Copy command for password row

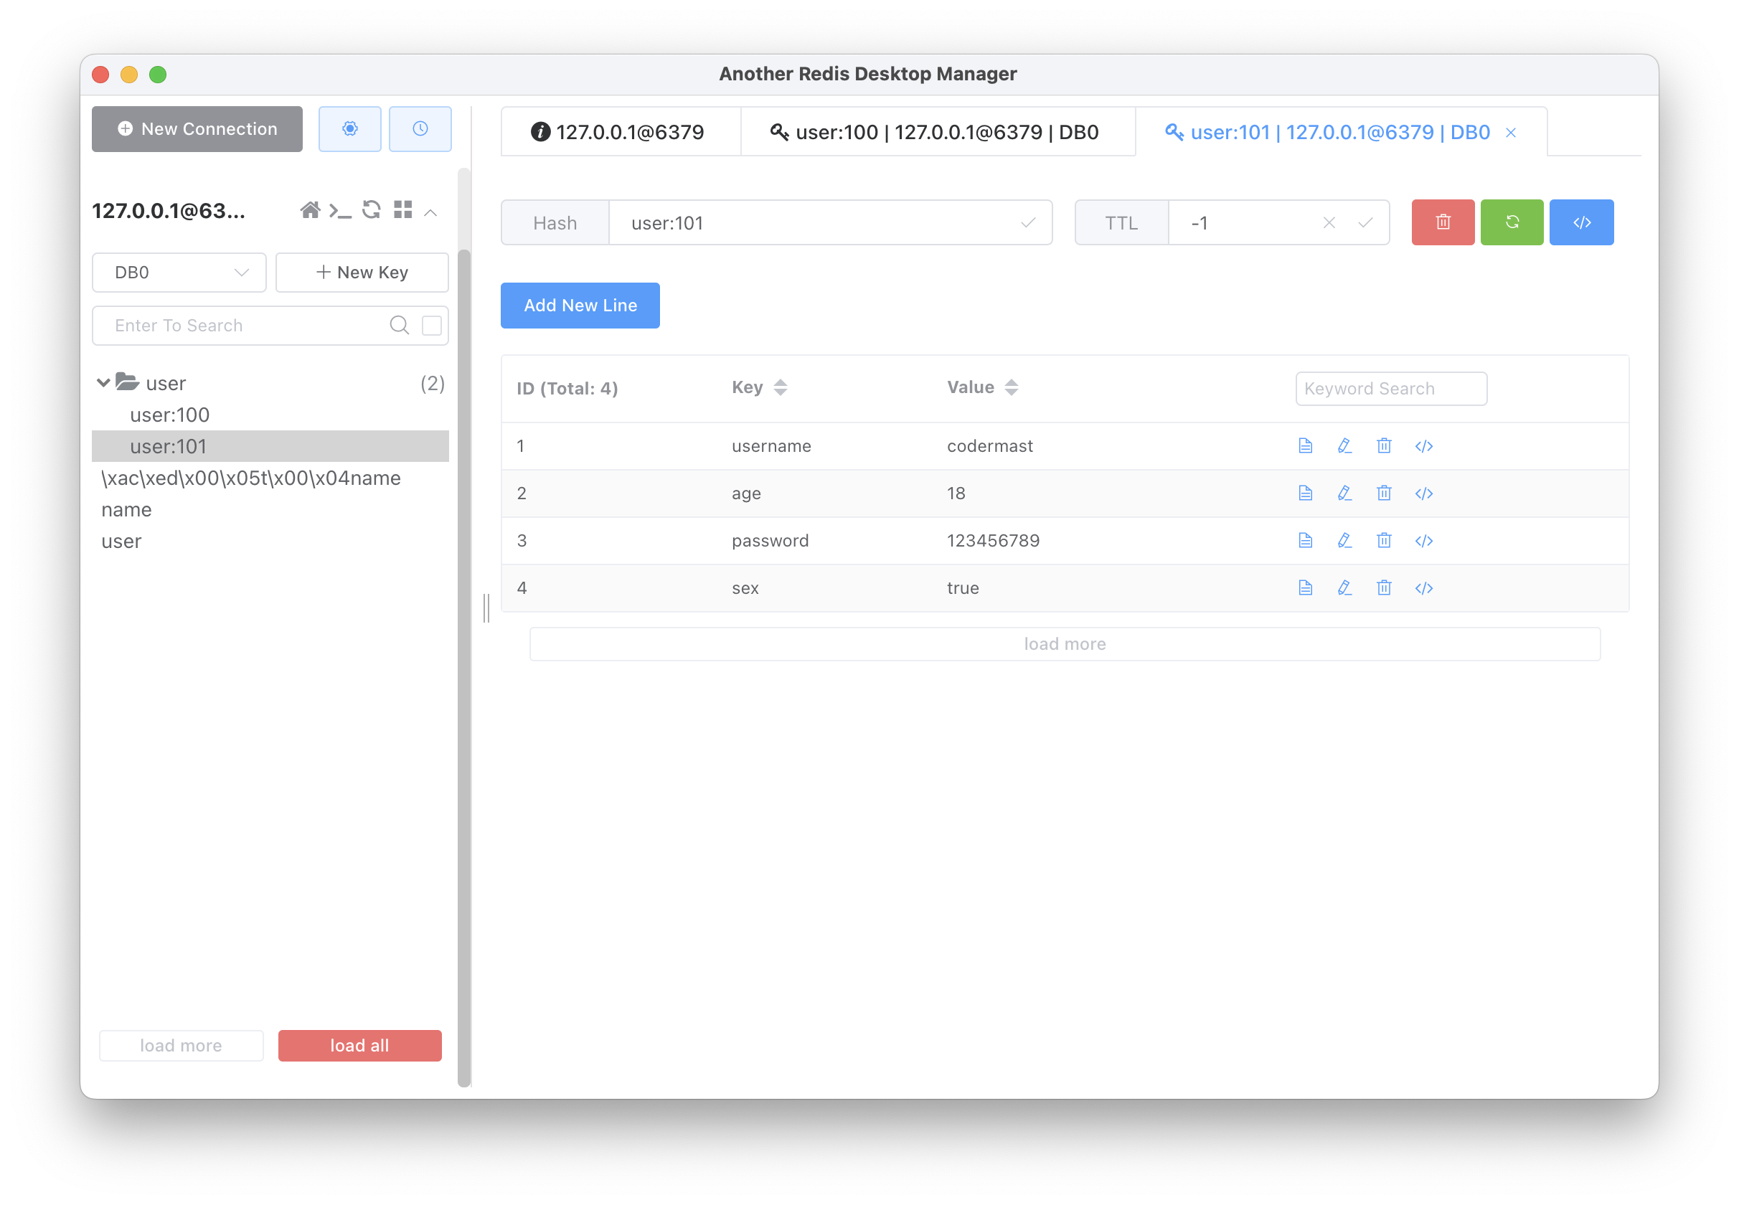tap(1423, 541)
